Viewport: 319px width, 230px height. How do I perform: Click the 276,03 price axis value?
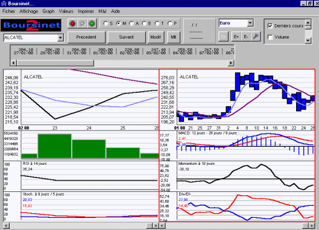pos(168,78)
